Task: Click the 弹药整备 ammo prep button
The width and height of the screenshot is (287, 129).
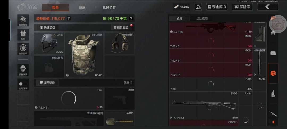Action: pyautogui.click(x=47, y=83)
